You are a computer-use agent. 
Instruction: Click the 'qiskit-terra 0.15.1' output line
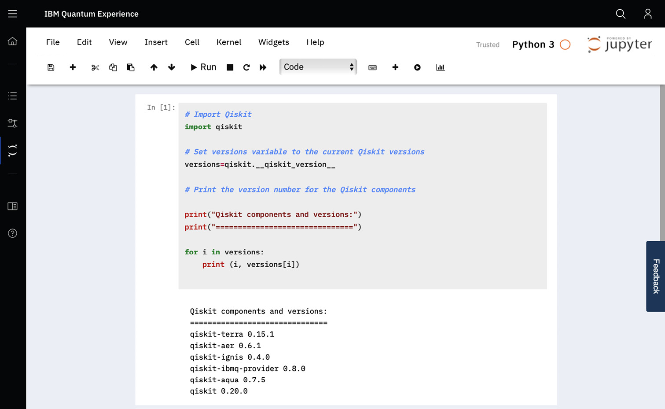coord(232,334)
